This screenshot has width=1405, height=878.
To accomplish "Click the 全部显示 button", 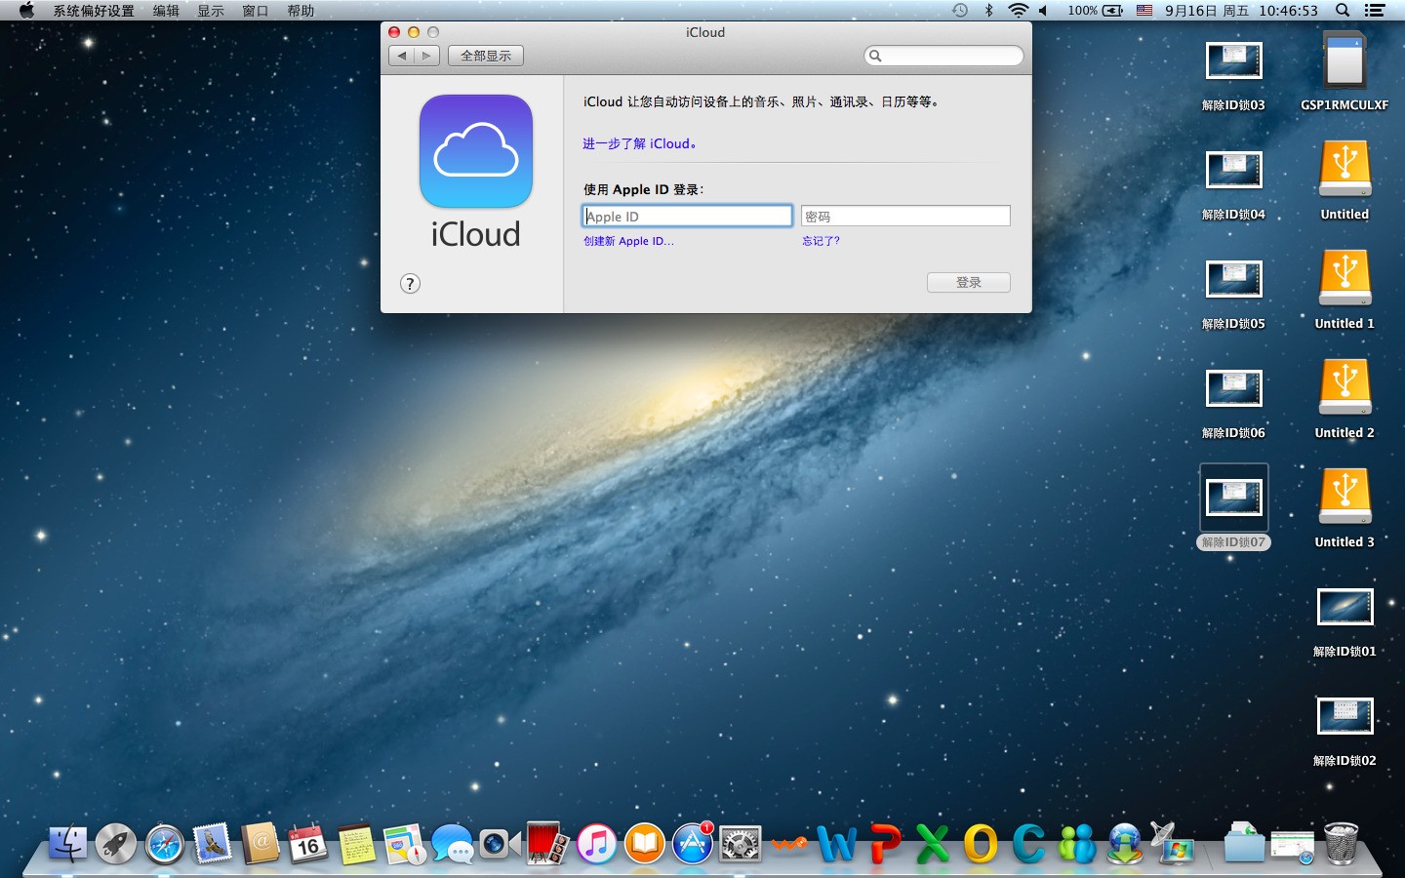I will pos(486,56).
